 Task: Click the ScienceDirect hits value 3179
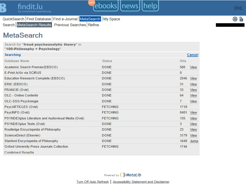tap(183, 135)
